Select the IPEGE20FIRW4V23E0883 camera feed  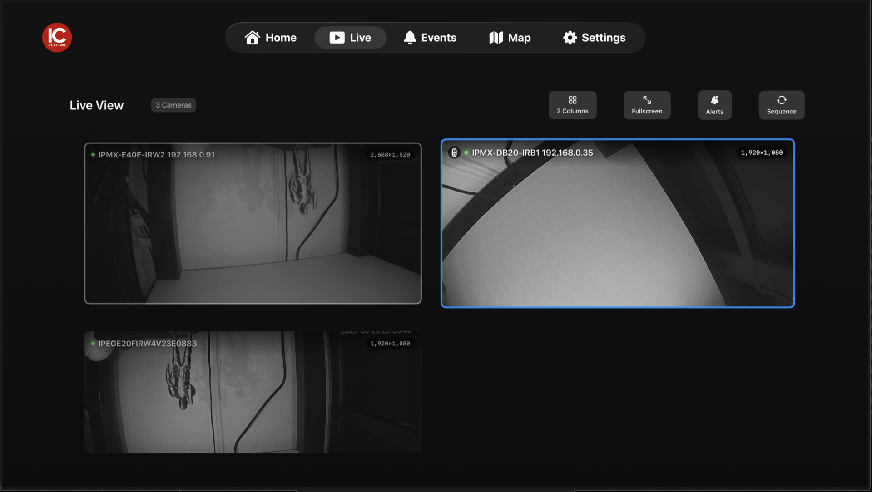[253, 392]
